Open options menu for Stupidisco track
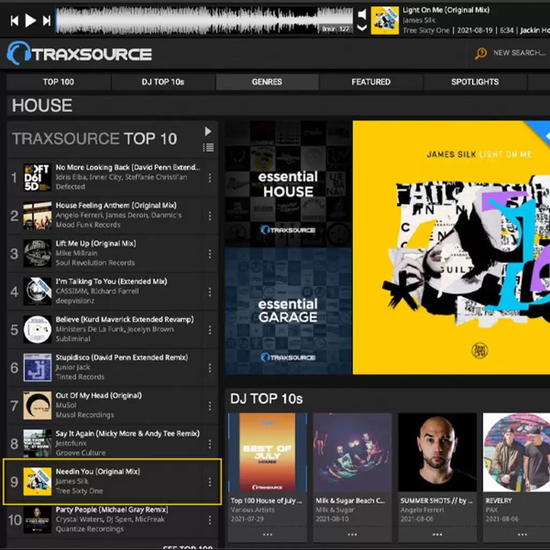Viewport: 550px width, 550px height. click(x=209, y=368)
